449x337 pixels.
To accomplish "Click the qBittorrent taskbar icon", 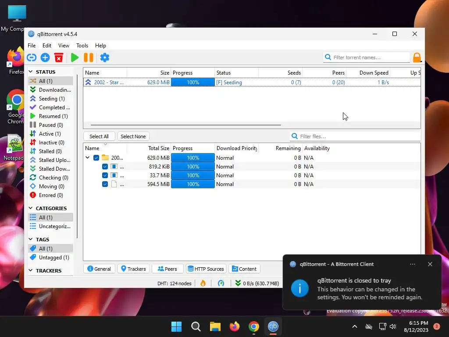I will pos(273,326).
